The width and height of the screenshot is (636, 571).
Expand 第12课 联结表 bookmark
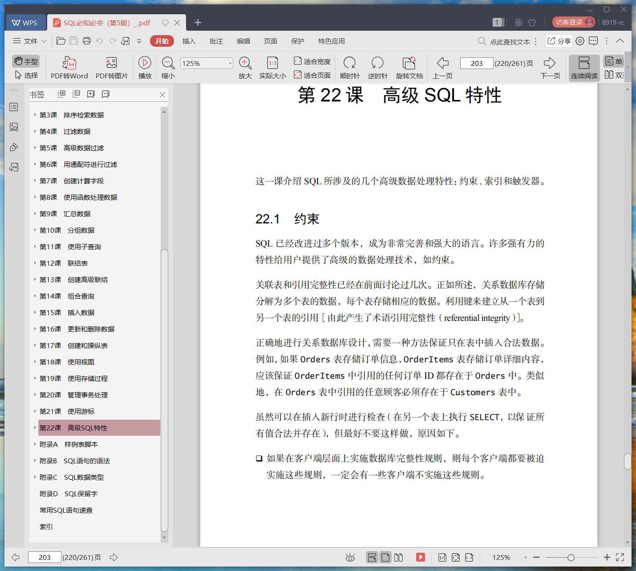[x=35, y=263]
